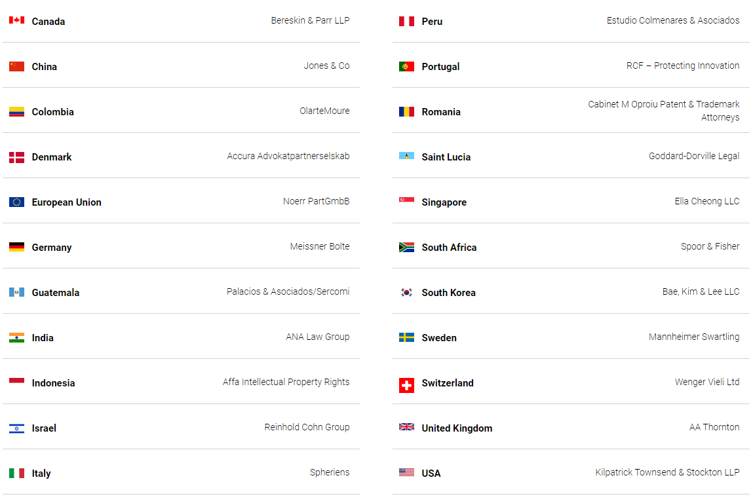Open Kilpatrick Townsend & Stockton LLP

point(667,472)
